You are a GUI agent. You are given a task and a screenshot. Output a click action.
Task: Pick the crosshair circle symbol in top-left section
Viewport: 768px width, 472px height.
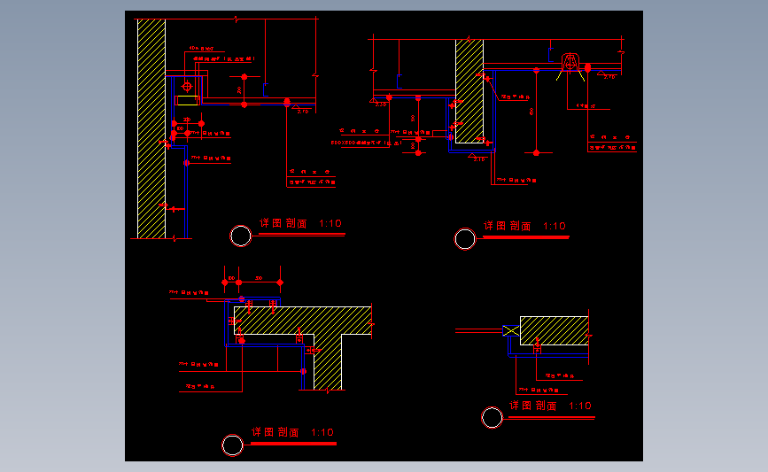click(187, 87)
